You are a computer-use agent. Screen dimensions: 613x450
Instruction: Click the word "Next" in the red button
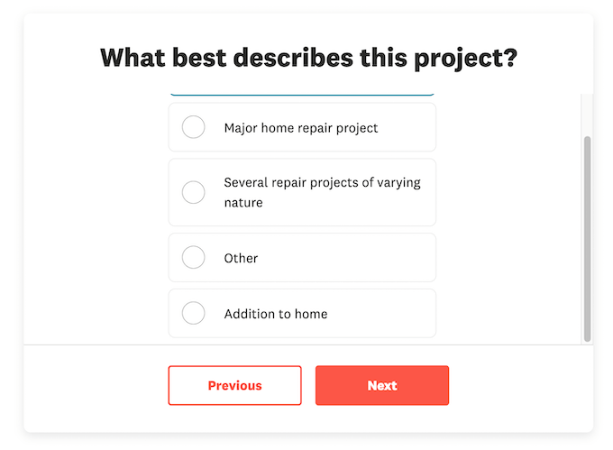click(x=382, y=385)
